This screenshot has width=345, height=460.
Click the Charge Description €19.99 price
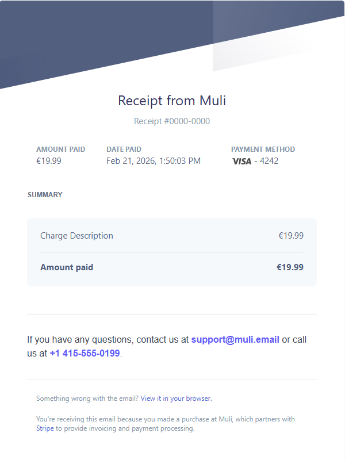pos(291,236)
